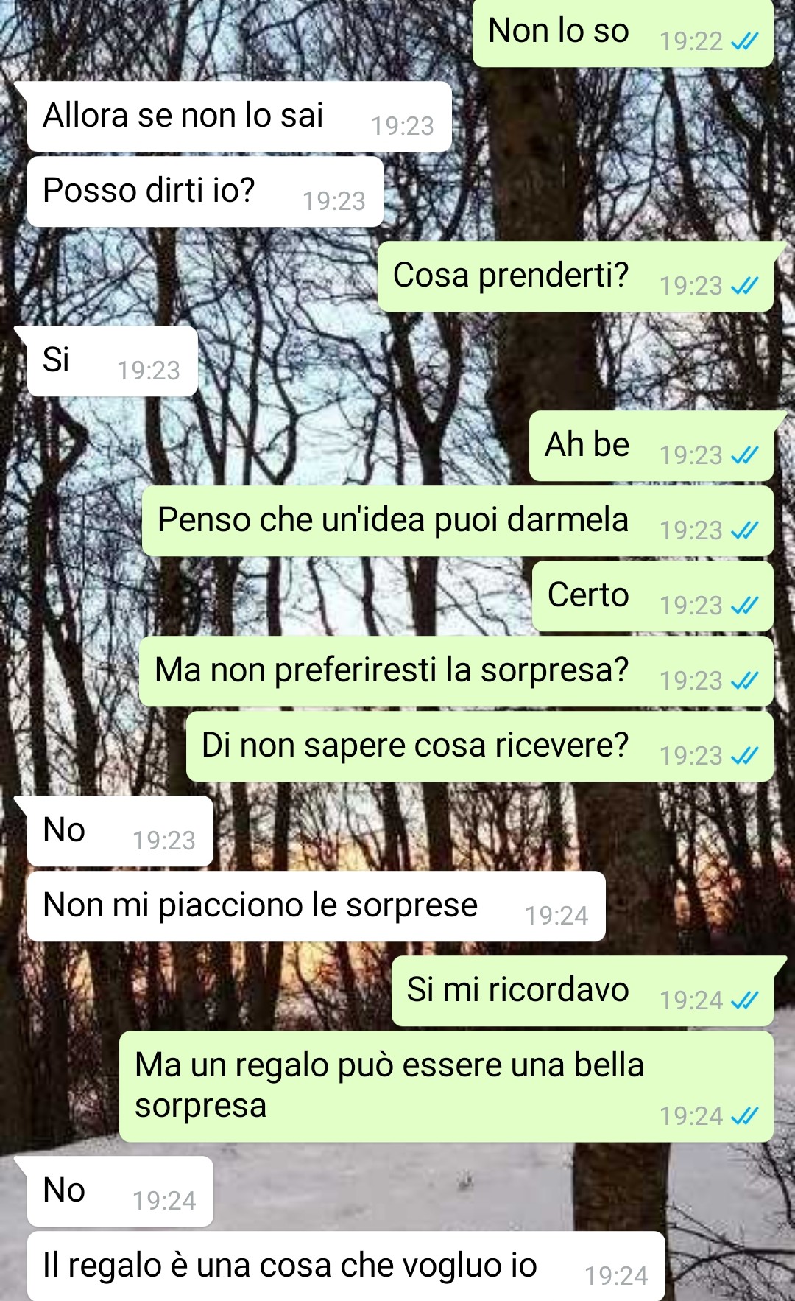The image size is (795, 1301).
Task: Tap the 'Si' message at 19:23
Action: (113, 361)
